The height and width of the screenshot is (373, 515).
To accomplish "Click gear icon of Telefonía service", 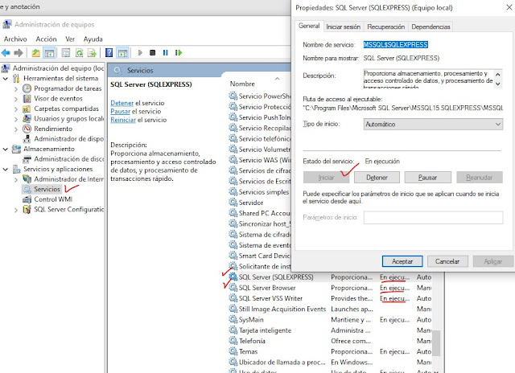I will pos(233,341).
